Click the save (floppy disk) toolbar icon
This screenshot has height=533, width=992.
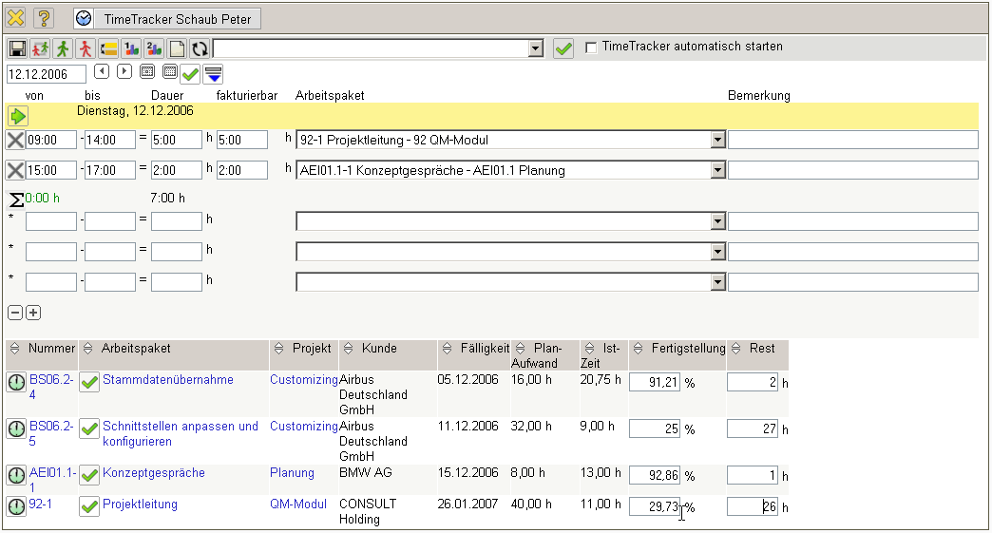pos(17,48)
